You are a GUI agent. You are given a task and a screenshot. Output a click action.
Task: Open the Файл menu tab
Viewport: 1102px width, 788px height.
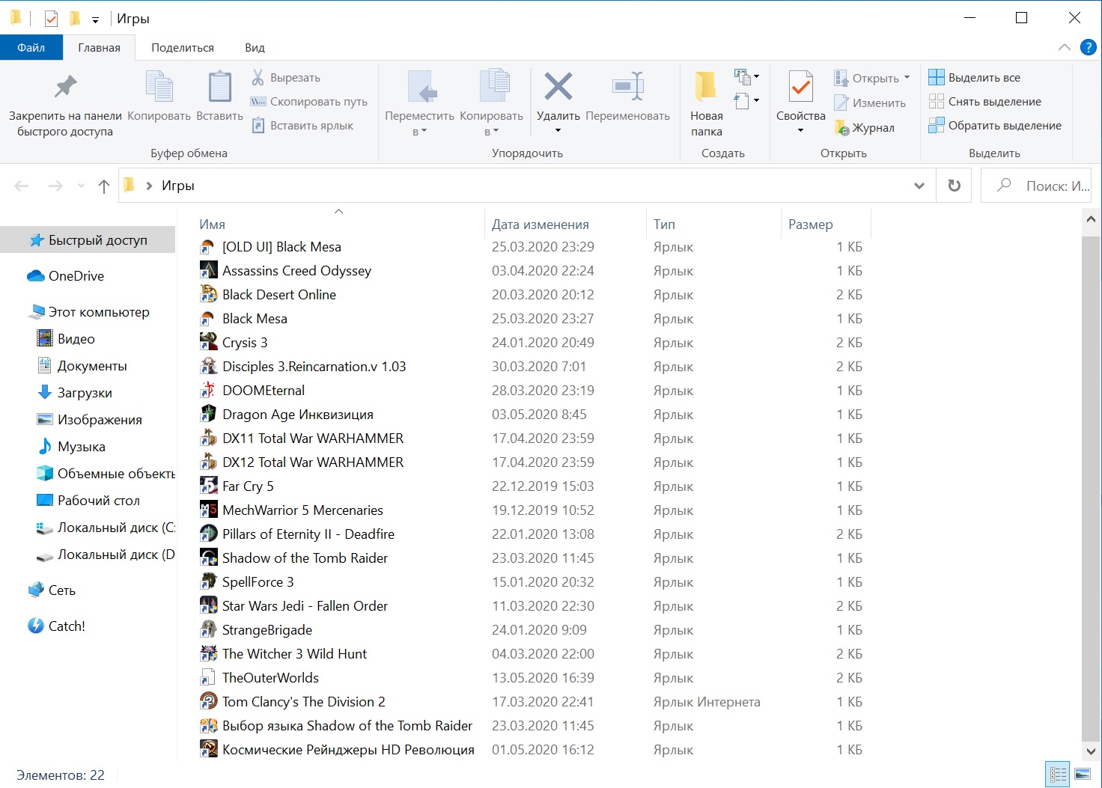pyautogui.click(x=31, y=47)
